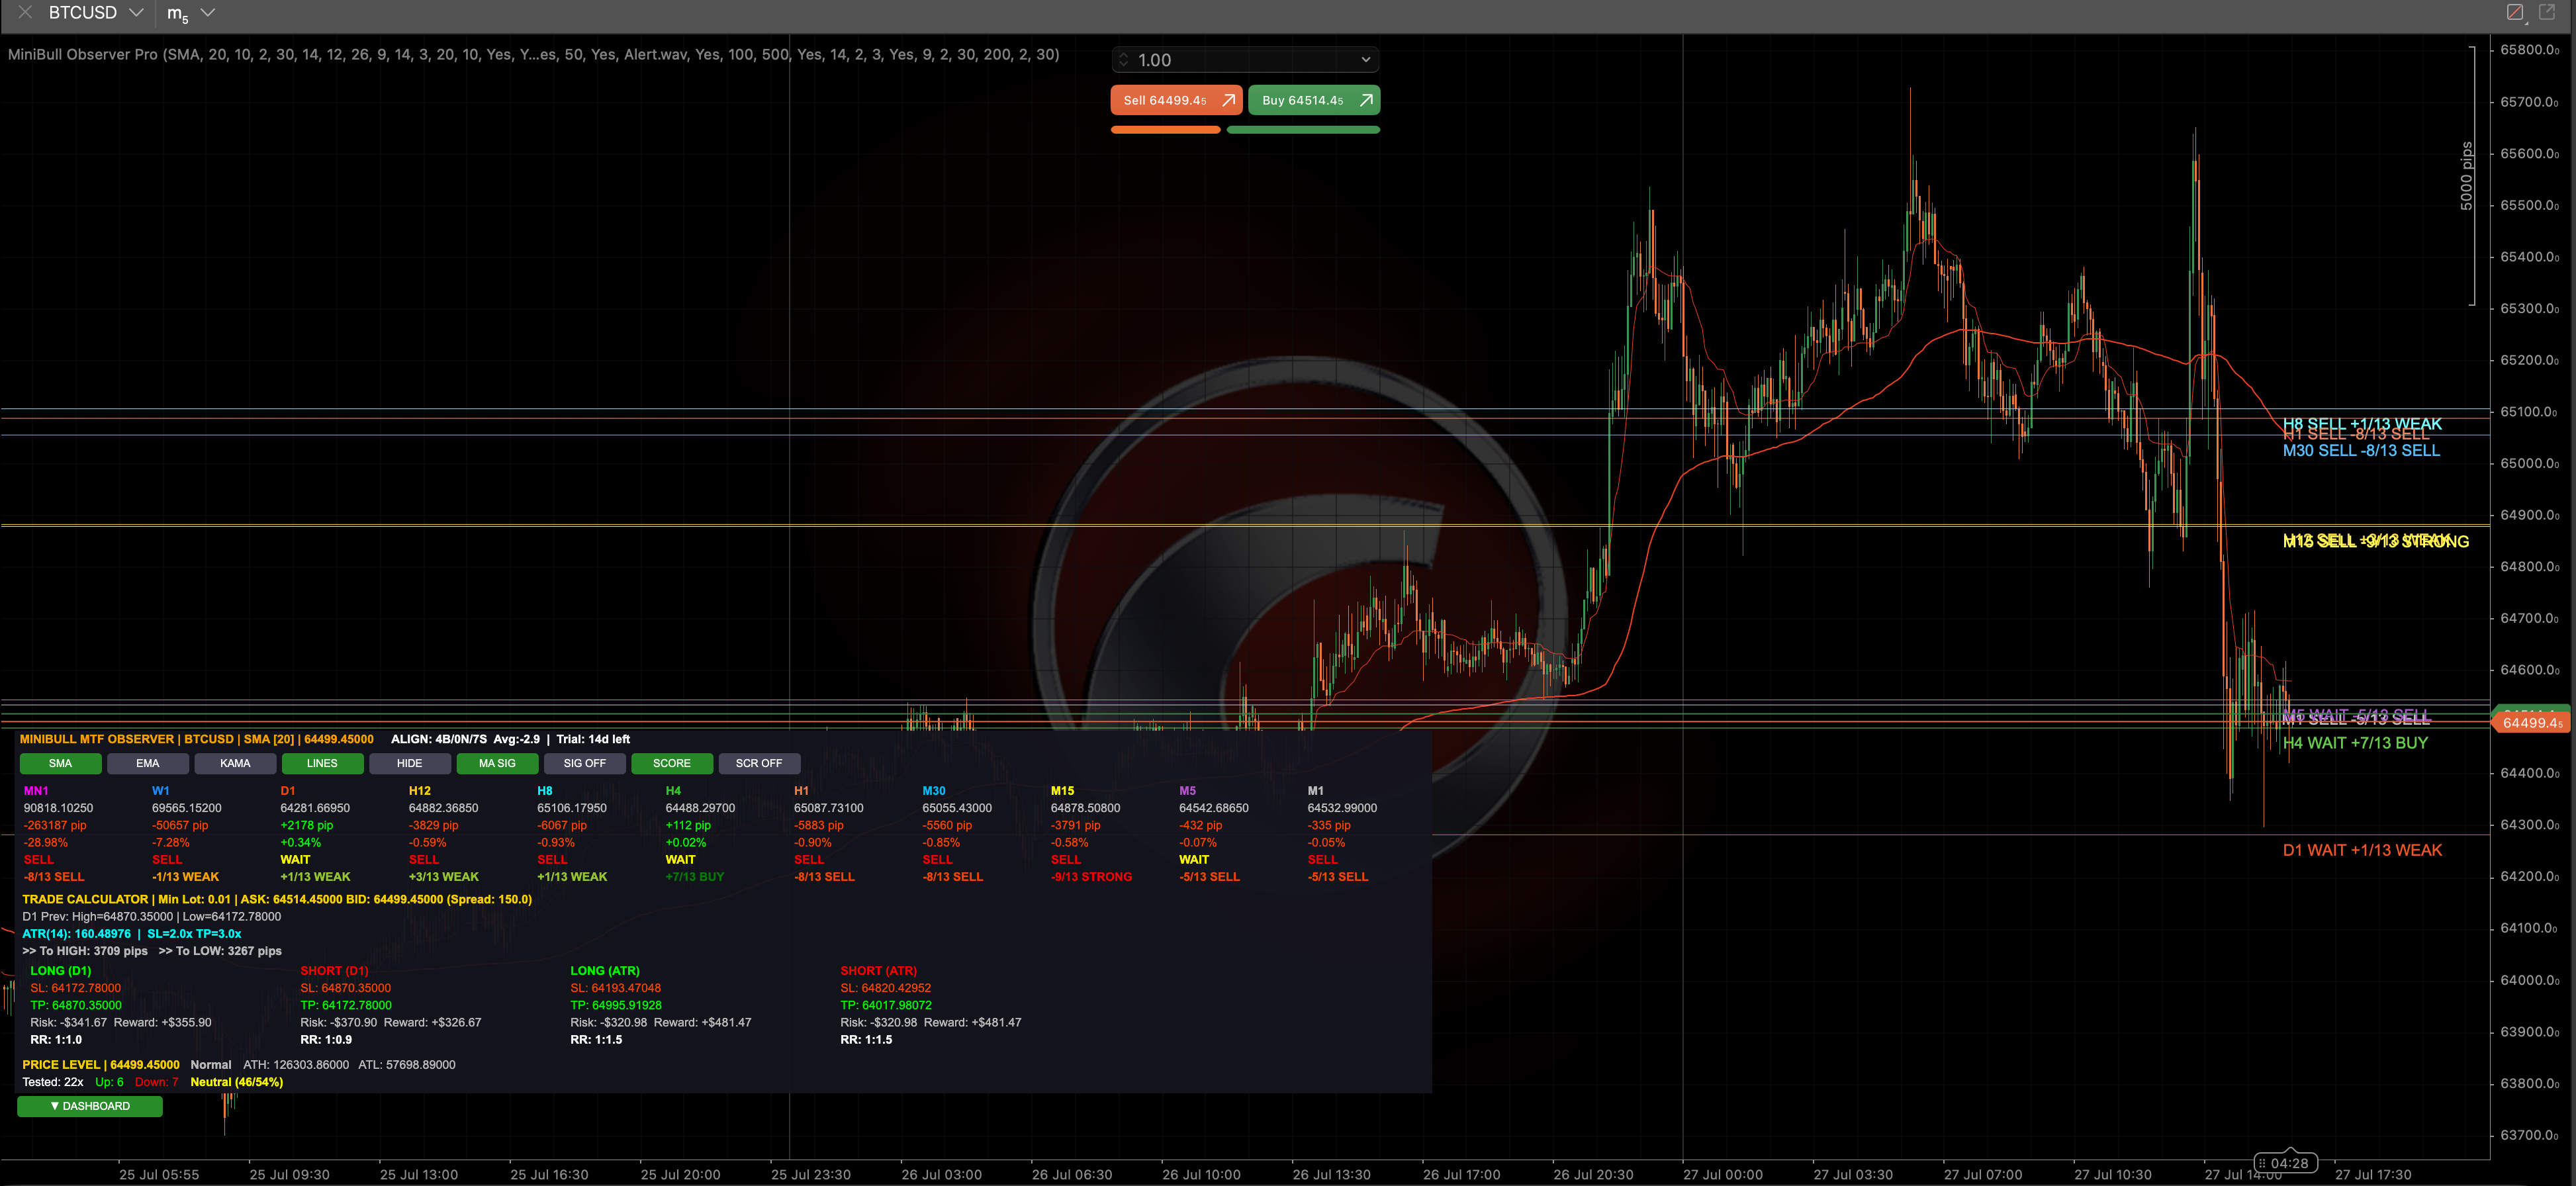Click the SIG OFF button
The image size is (2576, 1186).
pyautogui.click(x=584, y=763)
